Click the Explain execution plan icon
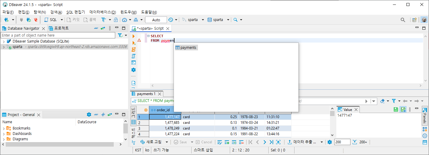This screenshot has height=155, width=429. click(x=134, y=56)
